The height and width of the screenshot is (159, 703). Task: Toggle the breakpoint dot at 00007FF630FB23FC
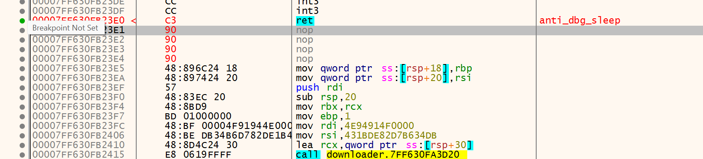[22, 126]
